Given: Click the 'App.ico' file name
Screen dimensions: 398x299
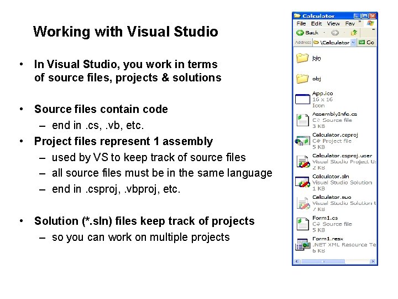Looking at the screenshot, I should [322, 94].
